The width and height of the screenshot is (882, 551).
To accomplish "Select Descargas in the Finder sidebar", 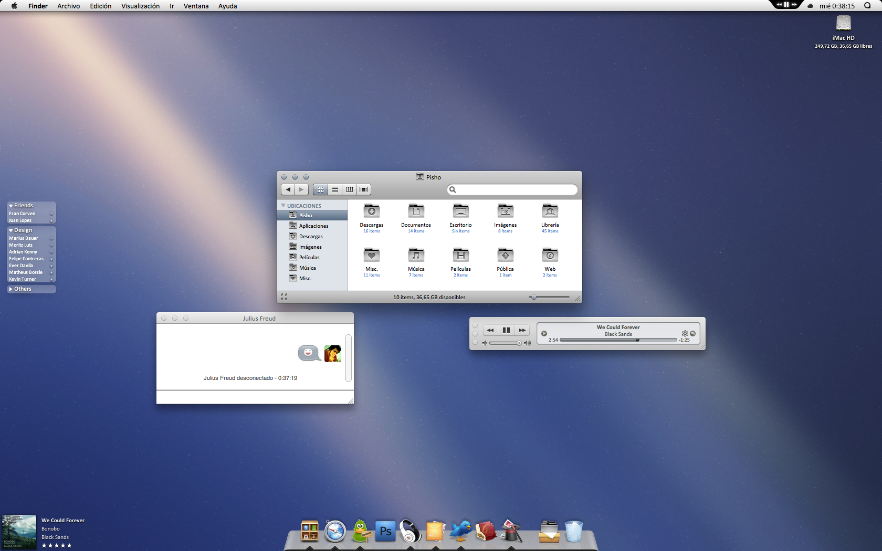I will (312, 236).
